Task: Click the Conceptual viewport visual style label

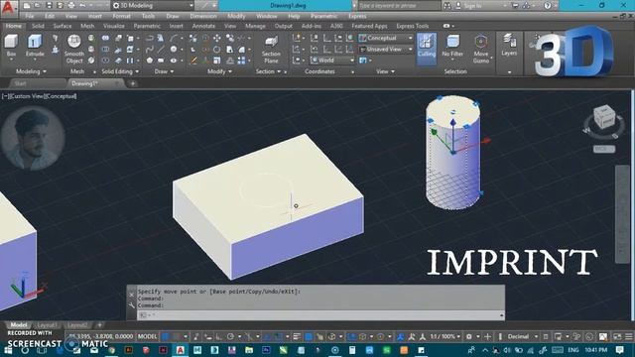Action: (60, 96)
